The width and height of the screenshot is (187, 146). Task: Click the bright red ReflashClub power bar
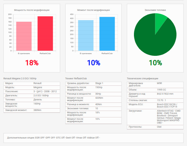coord(45,34)
